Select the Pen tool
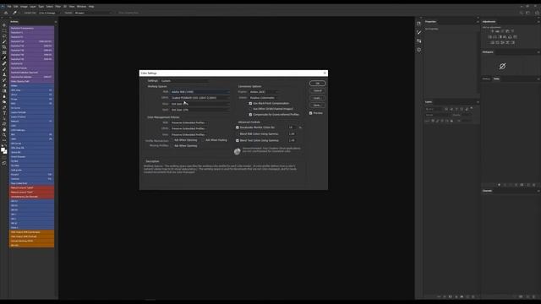This screenshot has height=304, width=541. (4, 108)
